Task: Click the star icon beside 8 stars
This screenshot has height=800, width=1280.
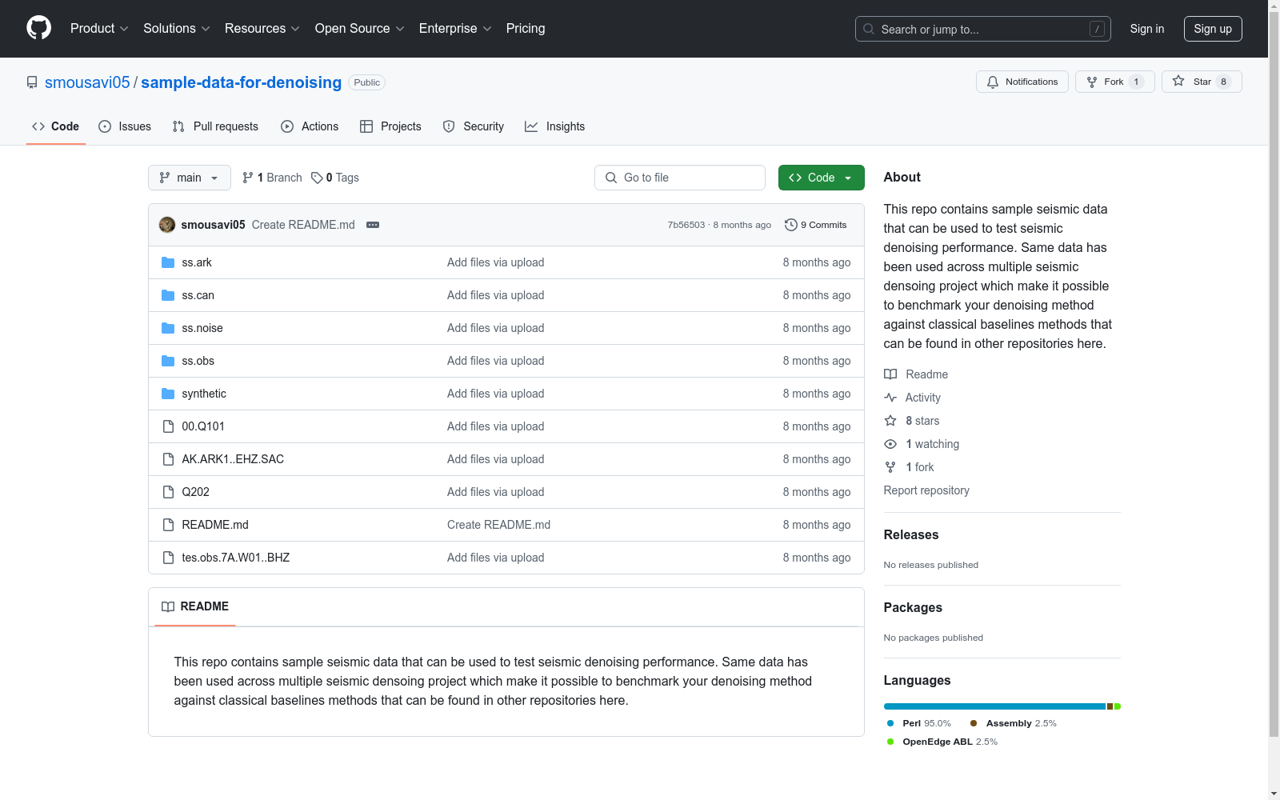Action: pyautogui.click(x=890, y=421)
